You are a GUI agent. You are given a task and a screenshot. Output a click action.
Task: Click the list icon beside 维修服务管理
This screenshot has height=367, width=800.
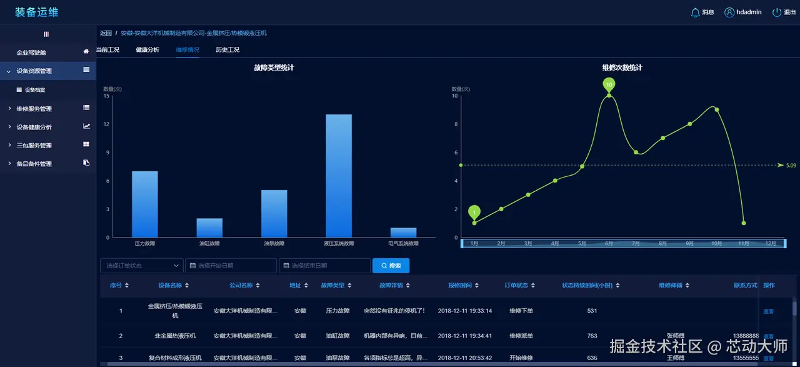click(86, 108)
